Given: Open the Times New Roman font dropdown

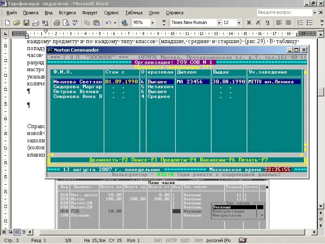Looking at the screenshot, I should point(219,23).
